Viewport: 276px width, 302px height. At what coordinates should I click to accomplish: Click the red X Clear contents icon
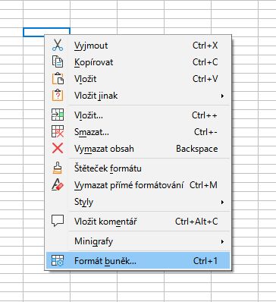(58, 149)
